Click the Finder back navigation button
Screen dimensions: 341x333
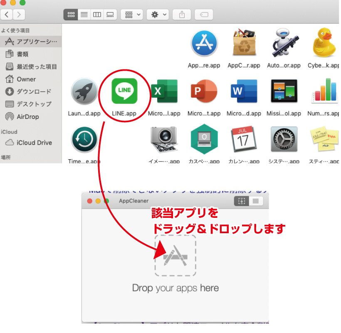(x=7, y=15)
